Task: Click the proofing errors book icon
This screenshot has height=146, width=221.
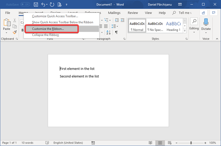Action: click(x=47, y=143)
